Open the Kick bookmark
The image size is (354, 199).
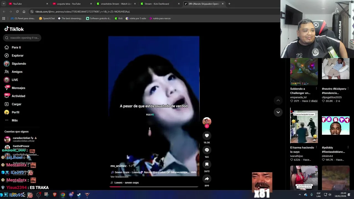pos(118,19)
